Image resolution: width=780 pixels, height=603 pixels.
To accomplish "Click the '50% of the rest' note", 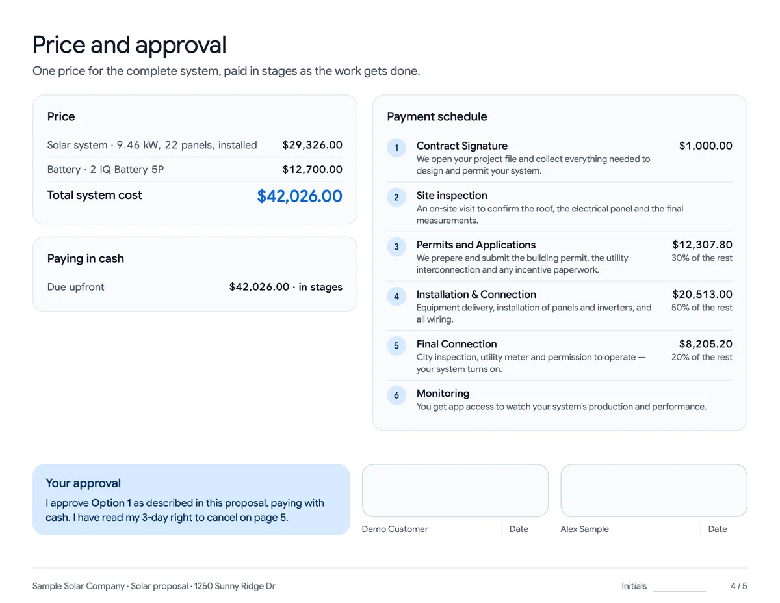I will click(x=702, y=308).
